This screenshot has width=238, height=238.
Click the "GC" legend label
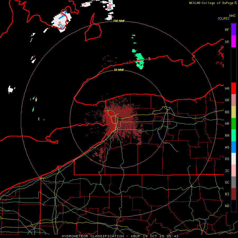(227, 182)
